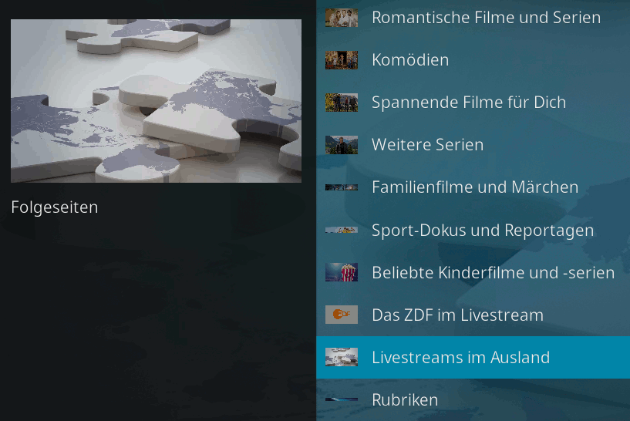
Task: Select the Komödien list item
Action: click(473, 60)
